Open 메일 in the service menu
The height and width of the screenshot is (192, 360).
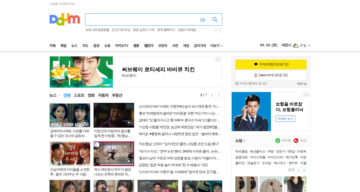63,46
